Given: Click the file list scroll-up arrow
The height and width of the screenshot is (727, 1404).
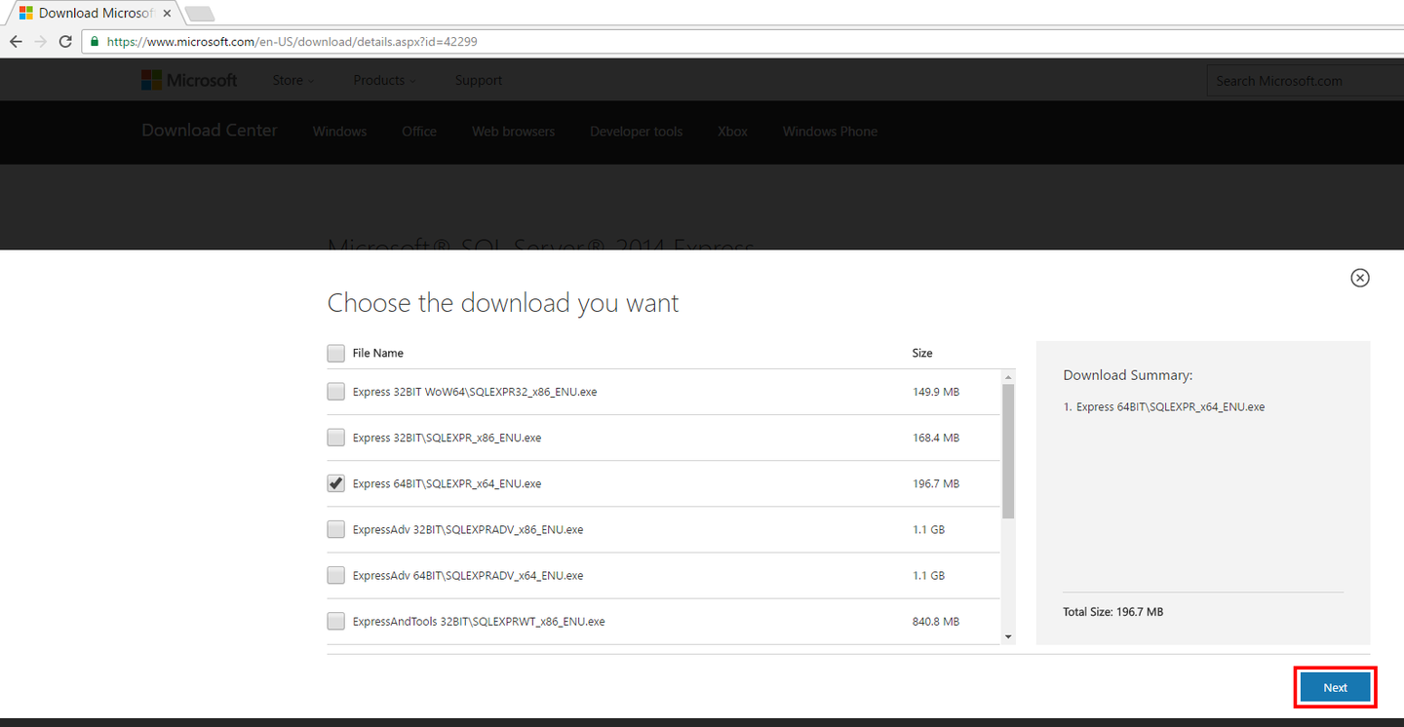Looking at the screenshot, I should point(1008,376).
